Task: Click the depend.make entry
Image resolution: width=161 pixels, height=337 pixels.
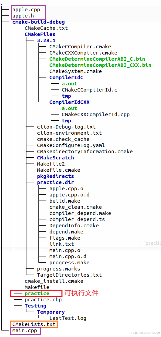Action: (x=66, y=232)
